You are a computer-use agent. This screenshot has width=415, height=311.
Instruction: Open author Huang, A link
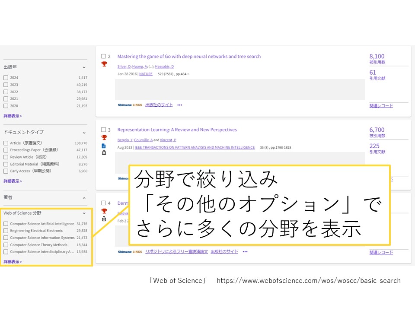pos(140,67)
